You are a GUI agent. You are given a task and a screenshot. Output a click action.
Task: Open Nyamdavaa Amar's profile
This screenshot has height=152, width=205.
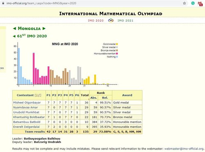(x=25, y=107)
